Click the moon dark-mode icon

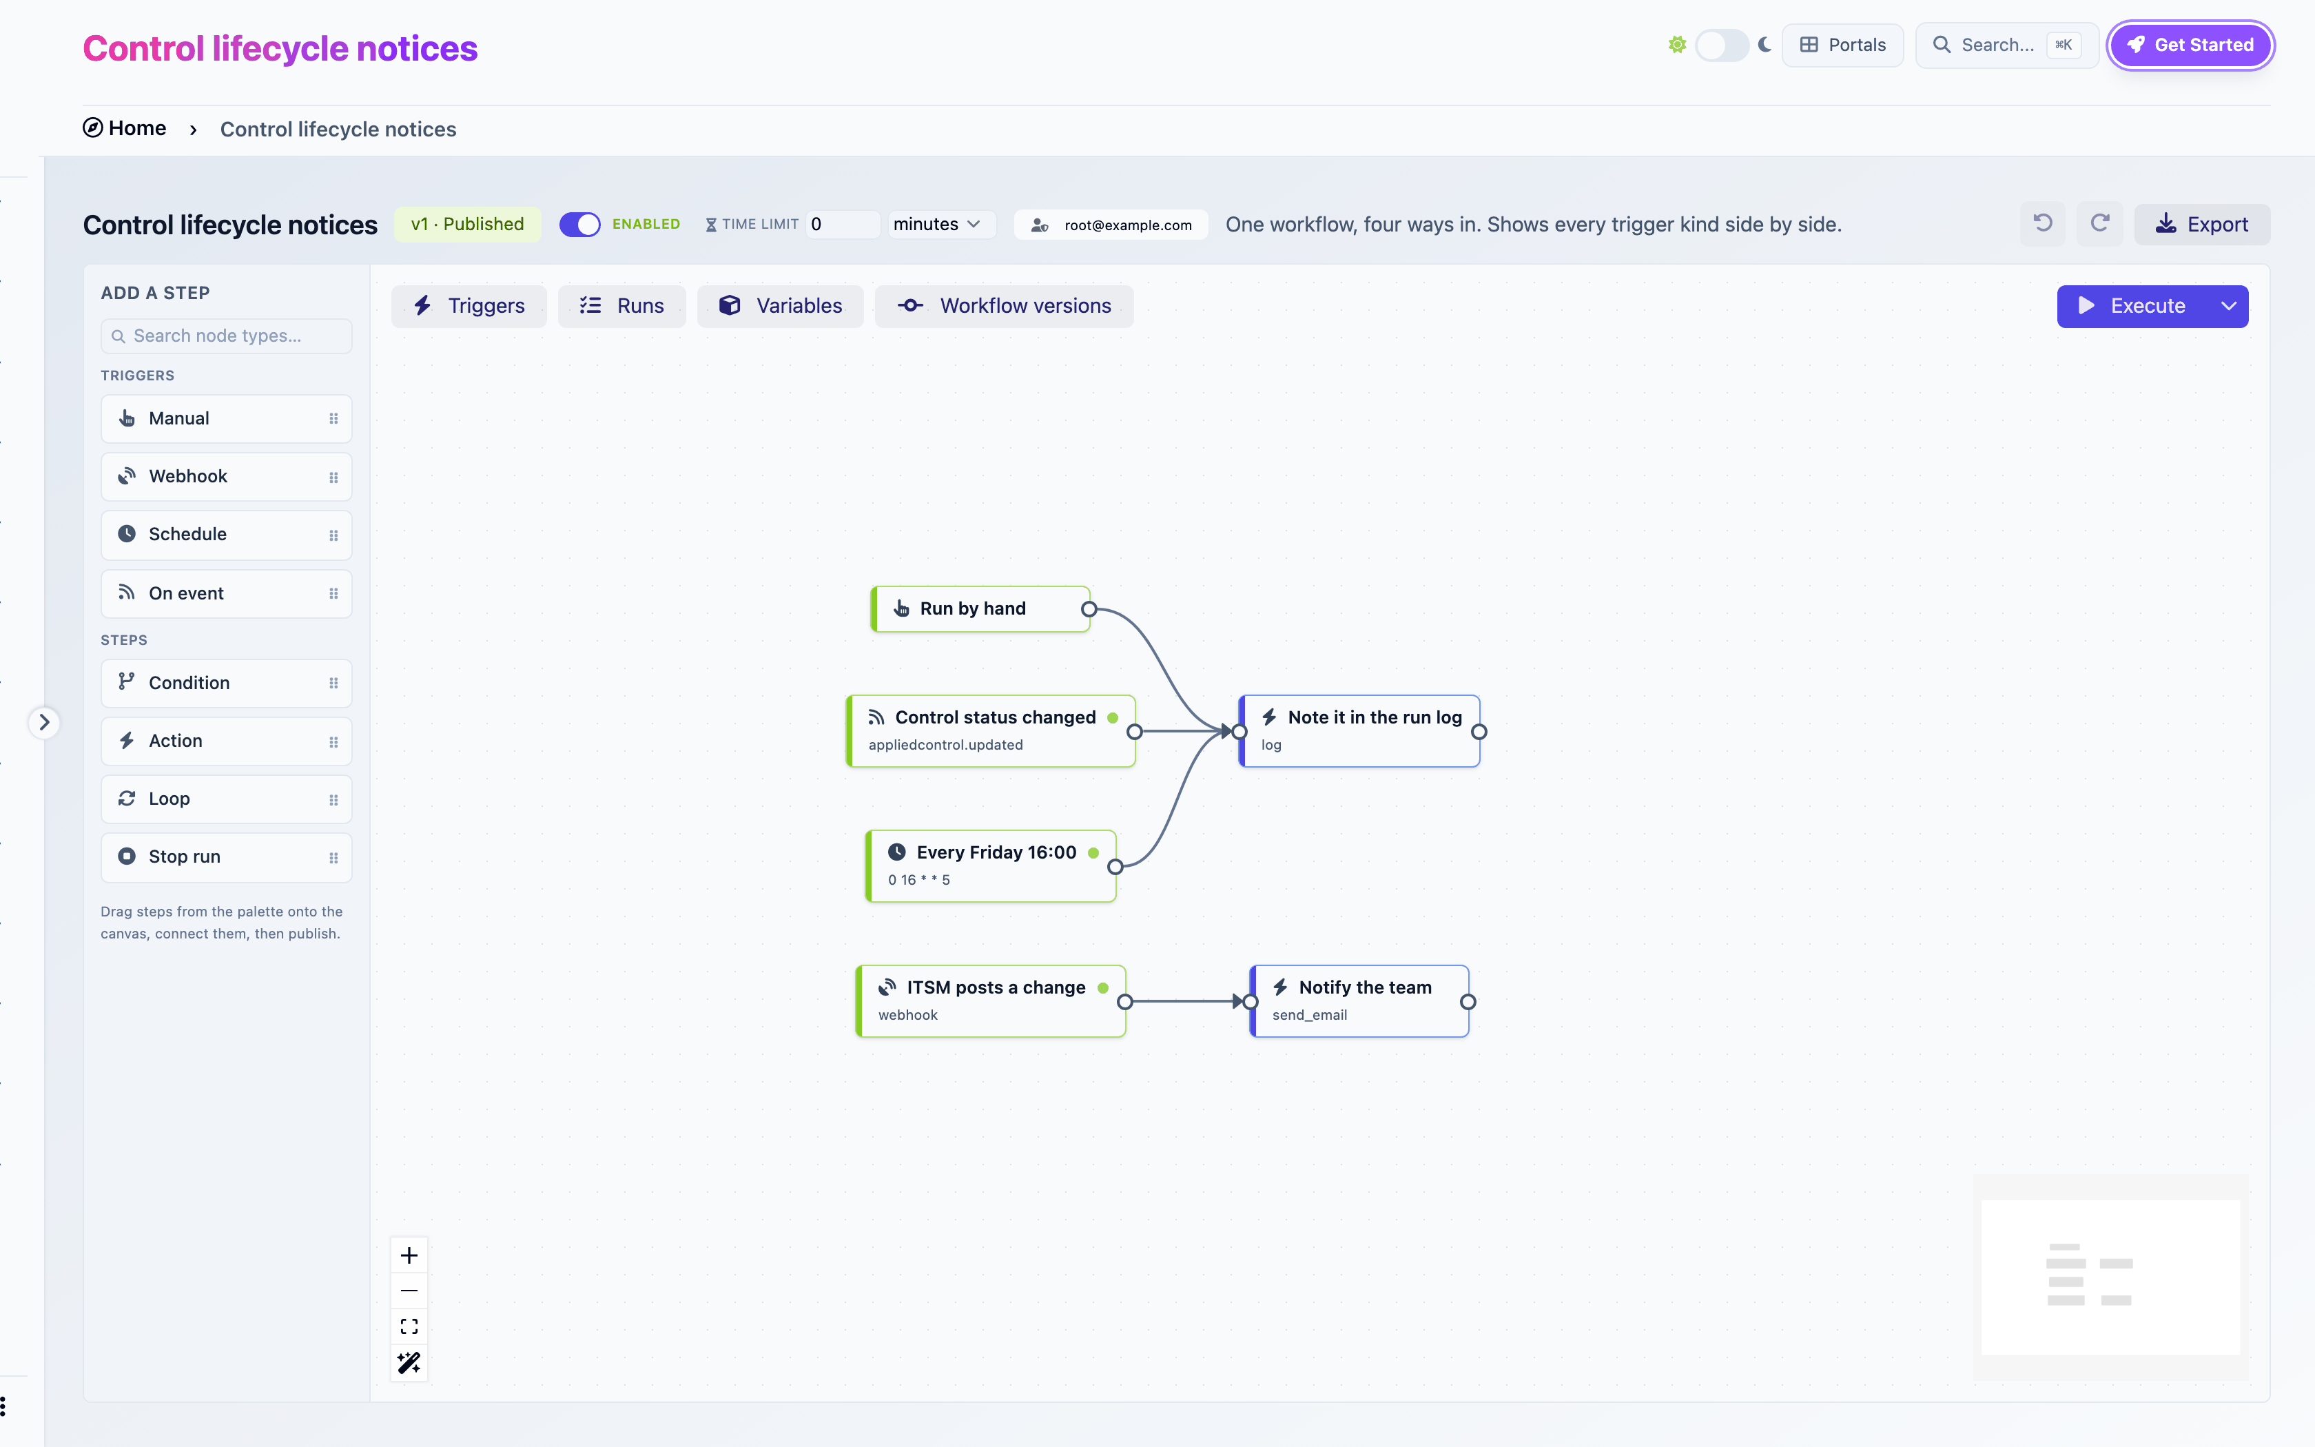[1765, 45]
